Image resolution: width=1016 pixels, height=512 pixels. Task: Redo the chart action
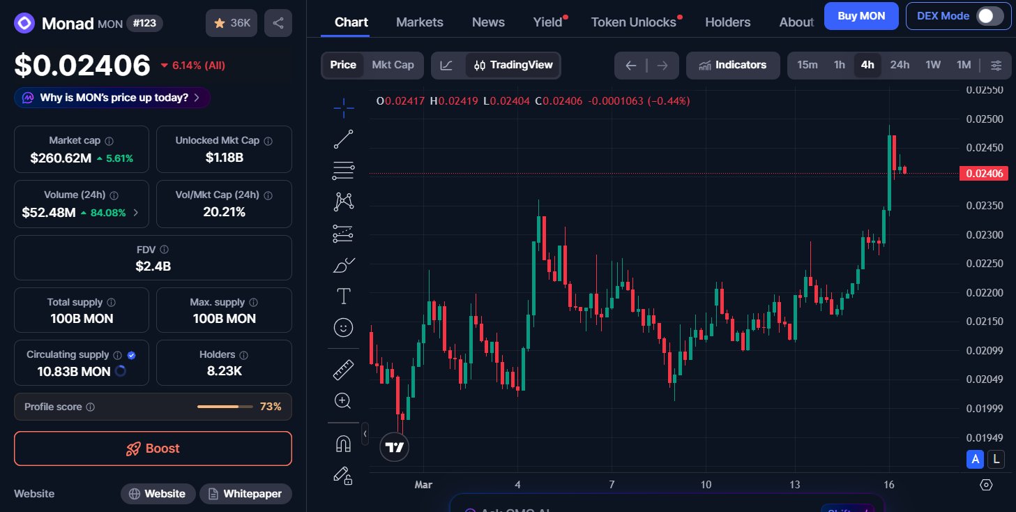662,66
